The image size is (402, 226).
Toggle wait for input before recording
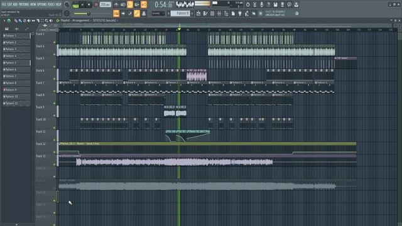click(x=123, y=4)
